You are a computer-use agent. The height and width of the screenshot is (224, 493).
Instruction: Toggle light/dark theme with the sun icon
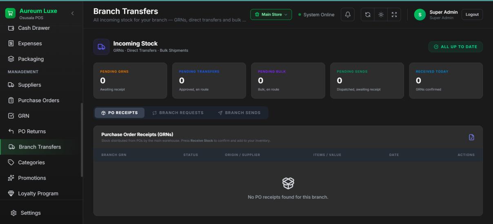coord(381,15)
